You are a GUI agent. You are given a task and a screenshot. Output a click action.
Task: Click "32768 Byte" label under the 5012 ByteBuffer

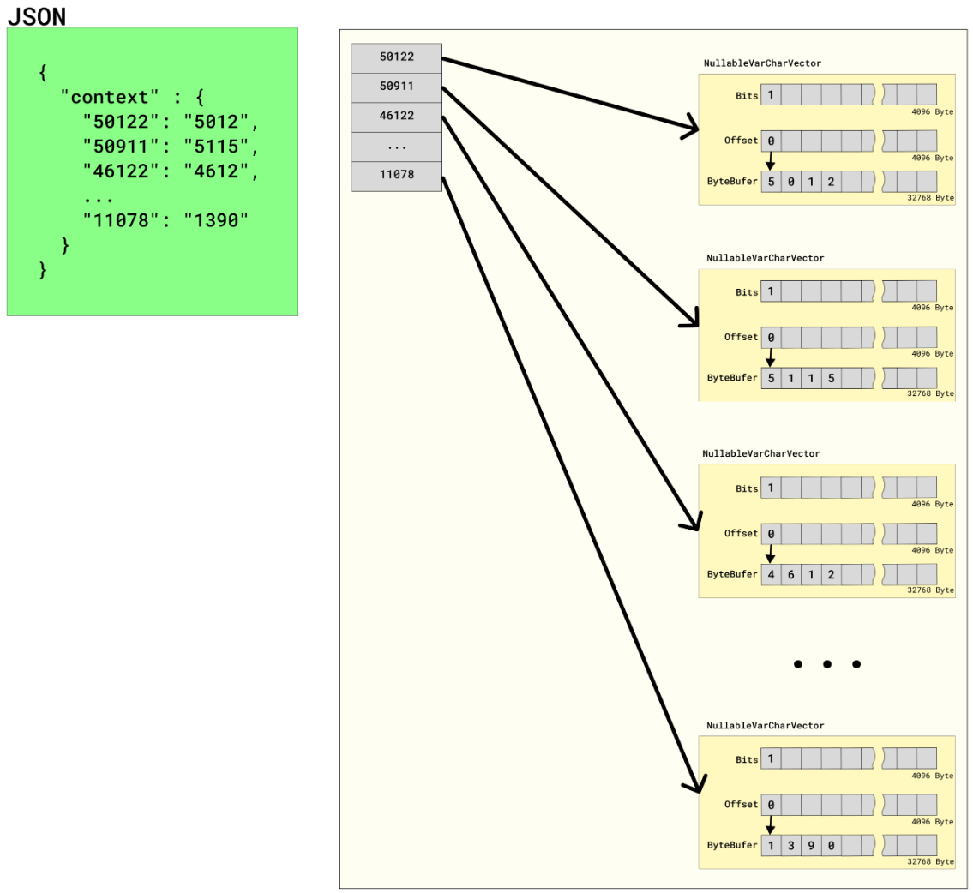click(x=933, y=197)
